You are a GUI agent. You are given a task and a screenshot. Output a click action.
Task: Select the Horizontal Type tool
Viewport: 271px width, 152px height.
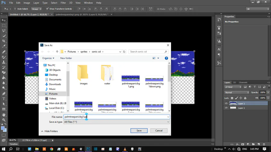[x=4, y=99]
